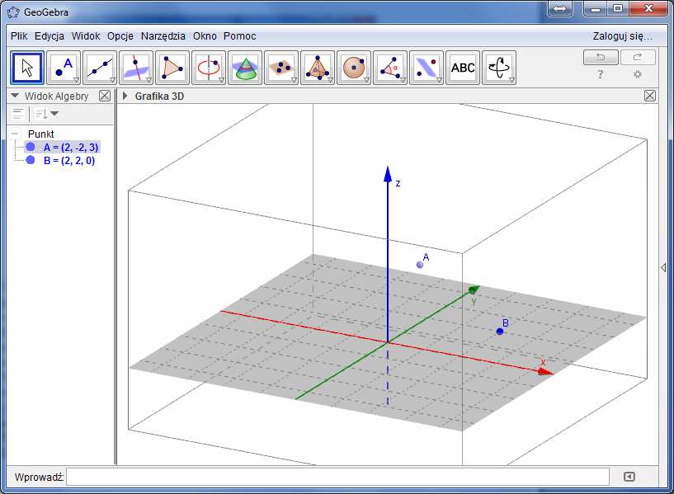Click point A in the 3D view
The height and width of the screenshot is (494, 674).
point(420,265)
